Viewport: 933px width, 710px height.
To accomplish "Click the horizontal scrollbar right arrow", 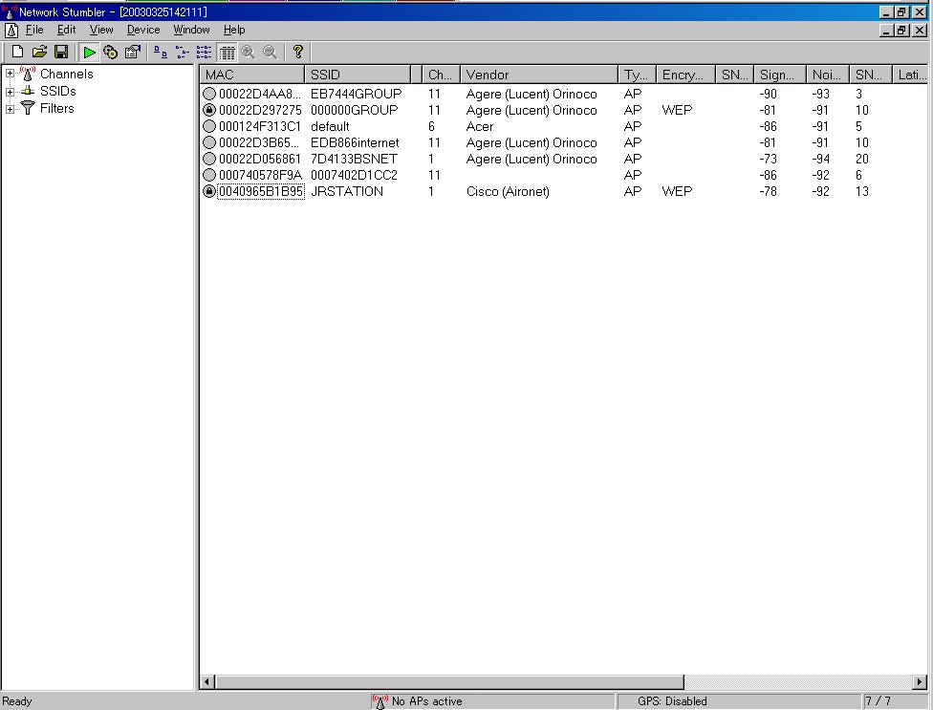I will 920,681.
